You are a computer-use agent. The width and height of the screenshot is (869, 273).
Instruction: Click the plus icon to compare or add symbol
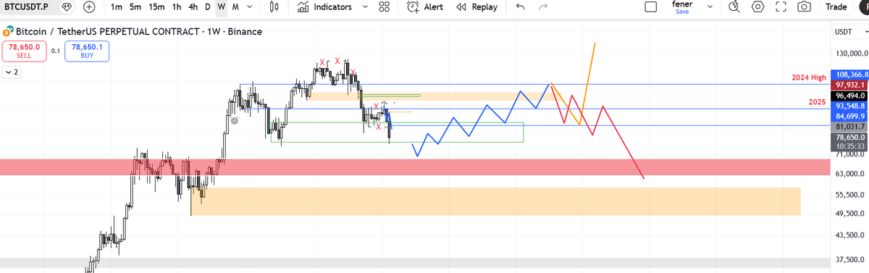coord(89,7)
